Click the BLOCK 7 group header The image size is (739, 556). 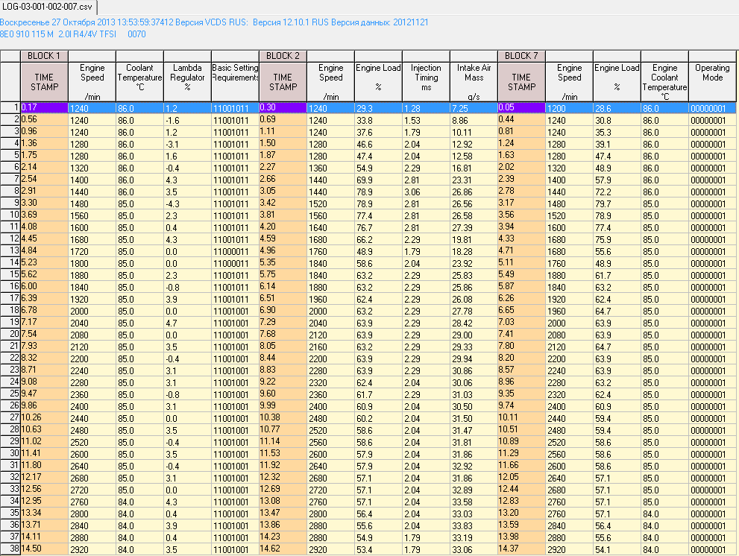click(x=521, y=56)
